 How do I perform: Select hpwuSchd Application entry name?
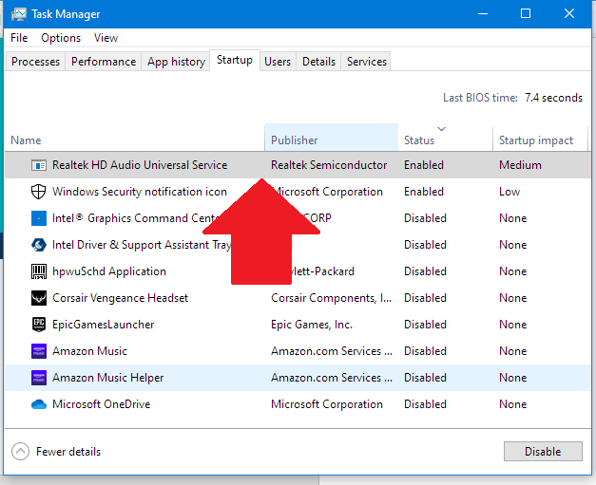click(109, 271)
